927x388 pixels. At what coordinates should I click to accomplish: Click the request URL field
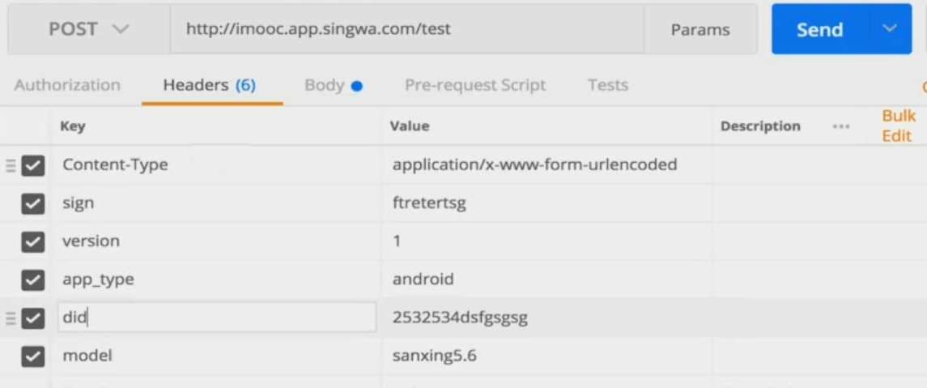[406, 29]
